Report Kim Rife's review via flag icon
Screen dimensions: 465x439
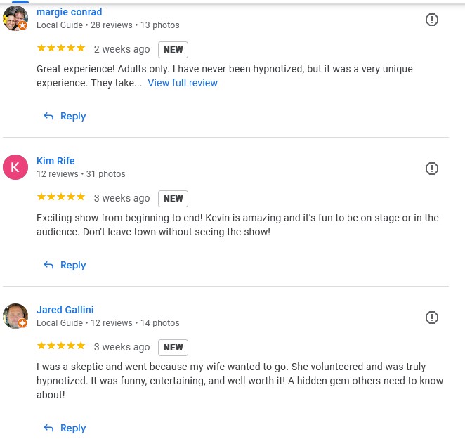point(432,169)
